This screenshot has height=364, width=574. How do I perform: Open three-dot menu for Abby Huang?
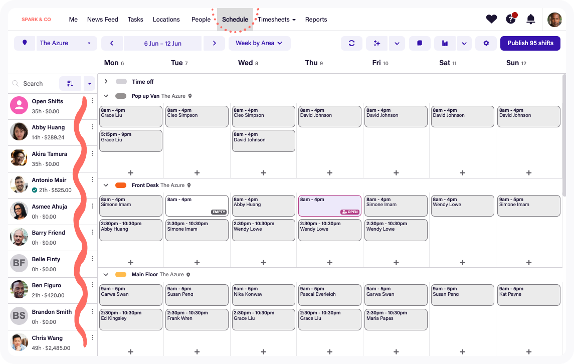[x=92, y=127]
